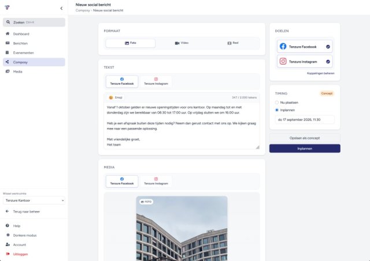Click the Evenementen calendar icon

coord(8,52)
